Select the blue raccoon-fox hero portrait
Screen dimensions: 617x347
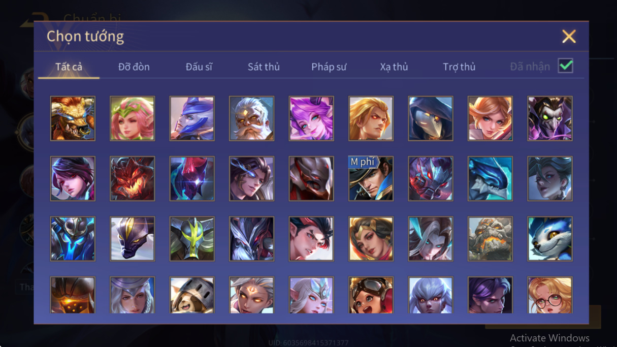[550, 238]
